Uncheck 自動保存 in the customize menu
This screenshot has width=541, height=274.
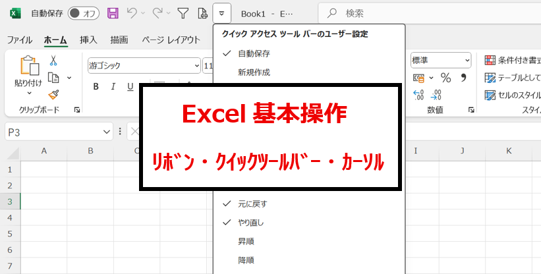pyautogui.click(x=254, y=53)
